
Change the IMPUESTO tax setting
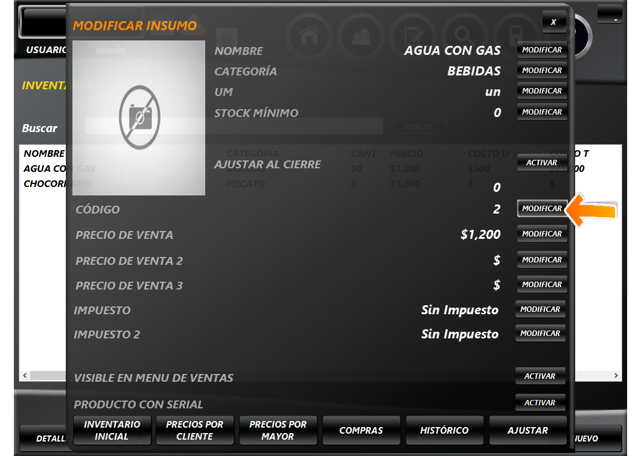coord(540,309)
